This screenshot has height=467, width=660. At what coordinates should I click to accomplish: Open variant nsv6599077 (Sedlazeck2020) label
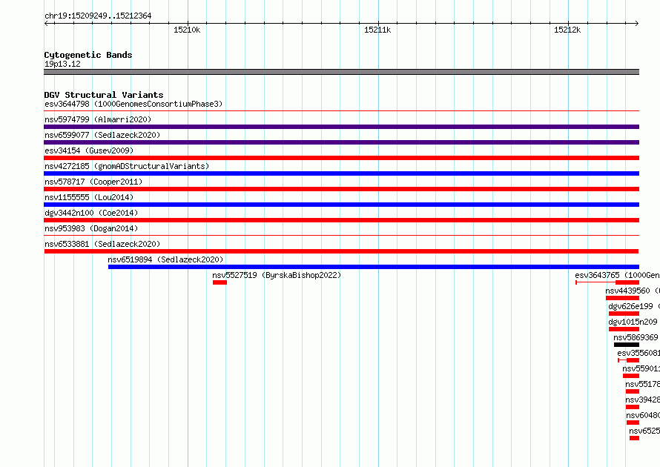coord(102,135)
